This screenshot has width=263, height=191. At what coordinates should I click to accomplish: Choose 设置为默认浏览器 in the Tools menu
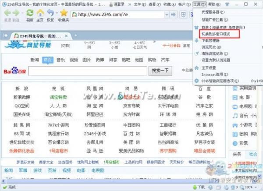click(216, 60)
